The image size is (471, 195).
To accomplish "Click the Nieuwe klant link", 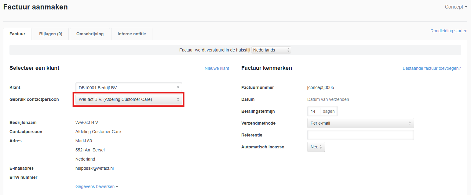I will 217,68.
